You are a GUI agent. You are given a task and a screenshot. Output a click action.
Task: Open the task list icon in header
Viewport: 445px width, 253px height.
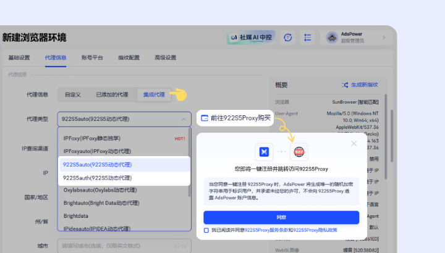click(x=308, y=38)
